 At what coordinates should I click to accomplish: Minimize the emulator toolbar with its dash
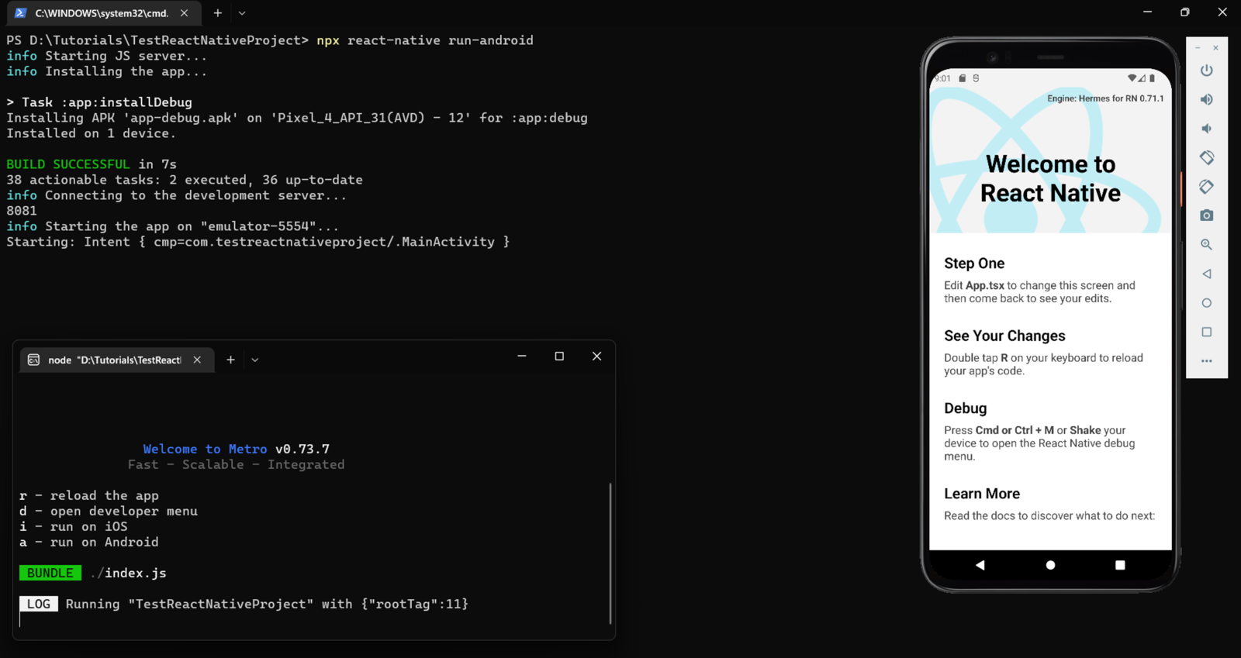(x=1198, y=48)
